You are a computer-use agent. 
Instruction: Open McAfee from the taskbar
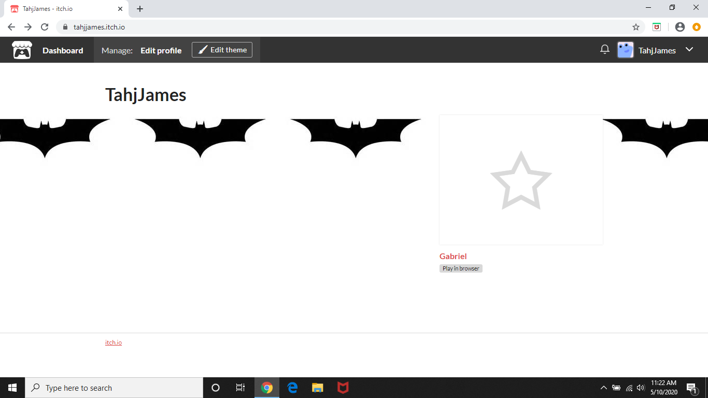point(343,388)
